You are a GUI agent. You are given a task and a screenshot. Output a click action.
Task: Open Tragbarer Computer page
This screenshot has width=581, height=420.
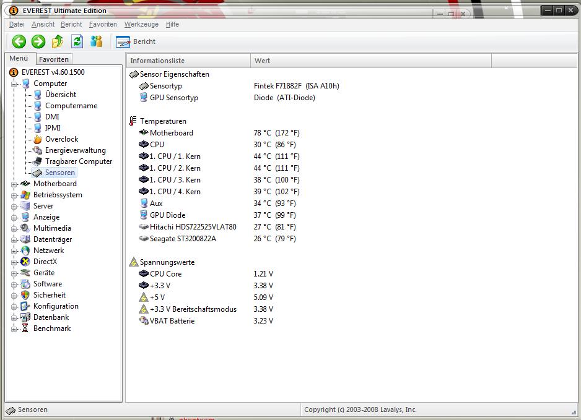[x=79, y=161]
